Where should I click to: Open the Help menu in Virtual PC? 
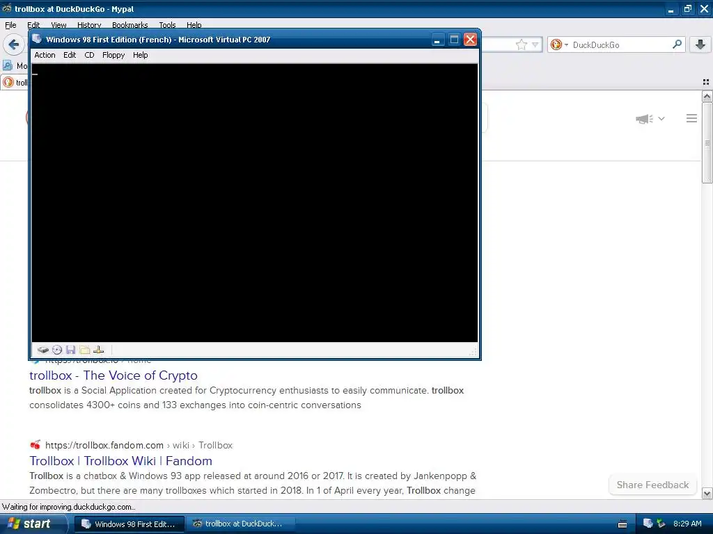click(x=140, y=55)
